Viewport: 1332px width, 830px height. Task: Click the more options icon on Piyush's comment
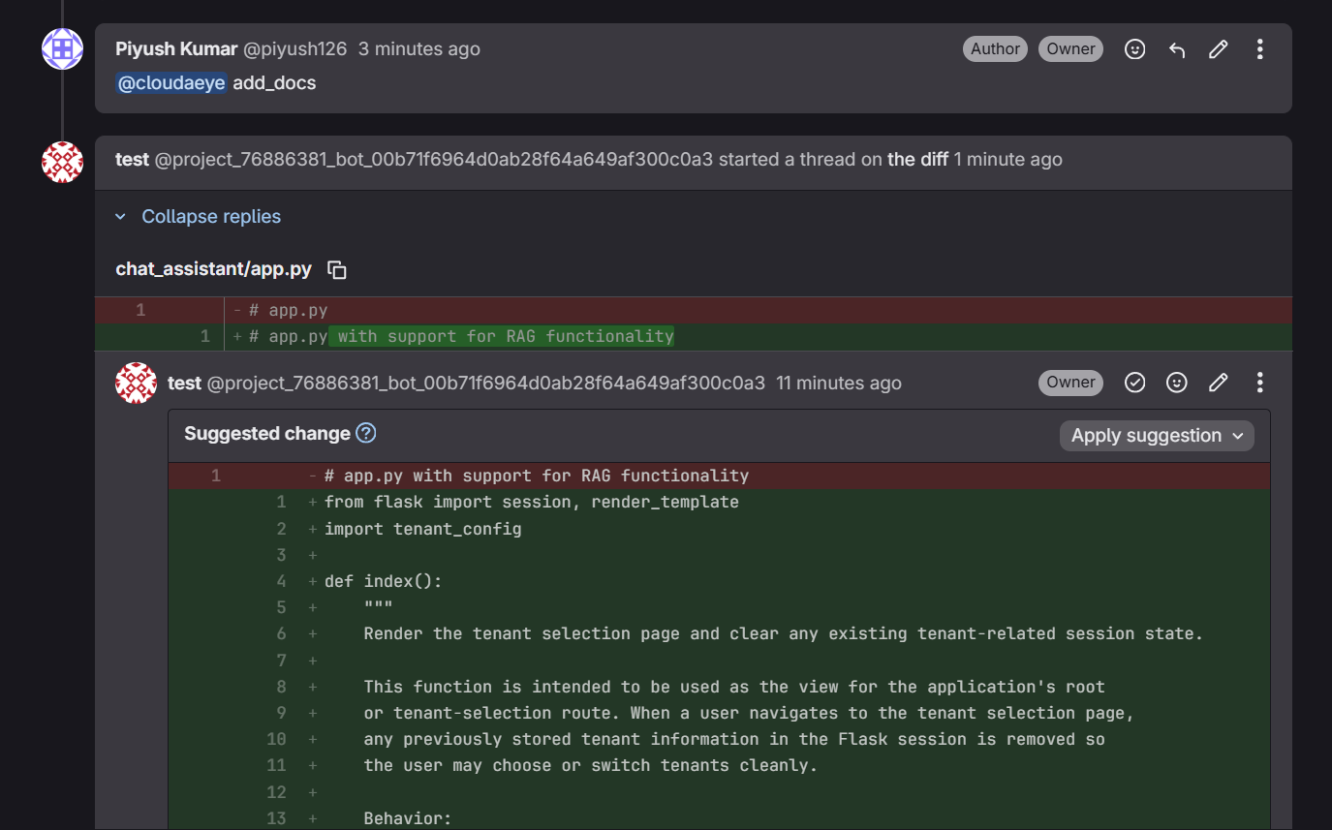click(1259, 48)
